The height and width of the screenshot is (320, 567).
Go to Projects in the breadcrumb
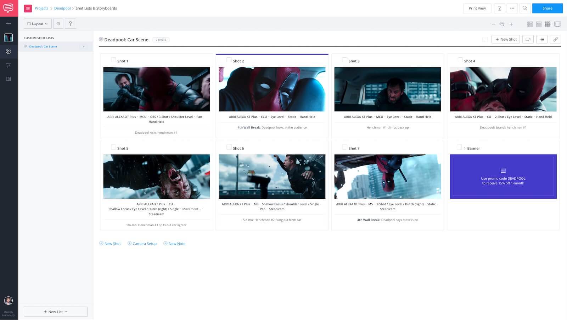pos(41,8)
